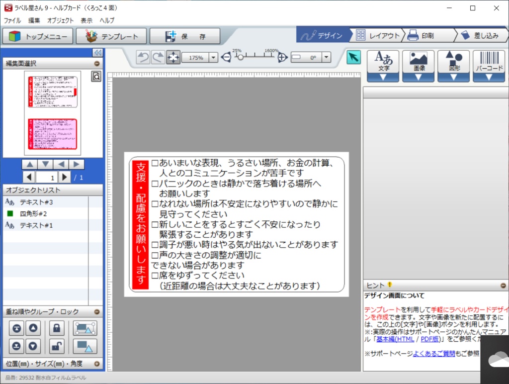Expand the 位置・サイズ・角度 panel
This screenshot has height=384, width=509.
pyautogui.click(x=97, y=364)
